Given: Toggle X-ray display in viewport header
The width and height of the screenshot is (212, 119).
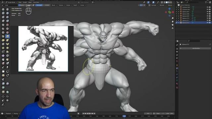Looking at the screenshot, I should click(162, 2).
